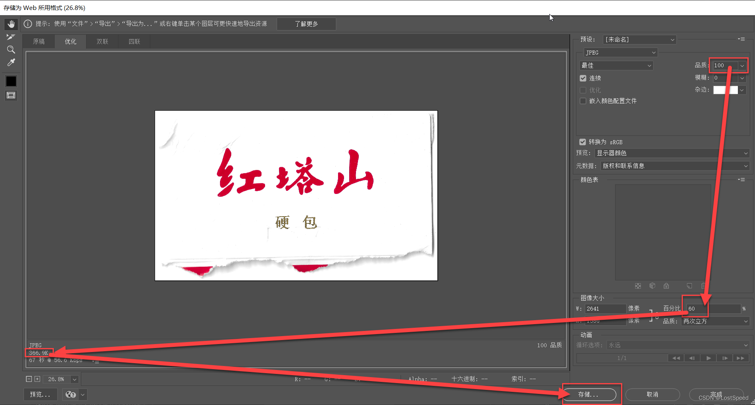Select the Zoom tool in toolbar
755x405 pixels.
[11, 50]
